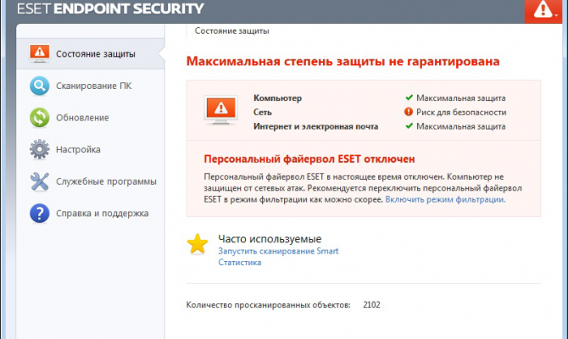Click the large monitor warning icon in status panel
Viewport: 568px width, 339px height.
[x=219, y=110]
